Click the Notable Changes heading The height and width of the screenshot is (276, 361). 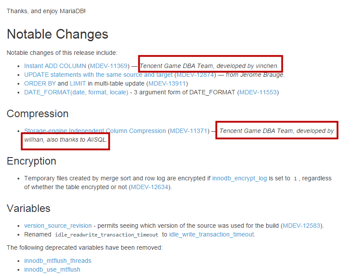(58, 34)
